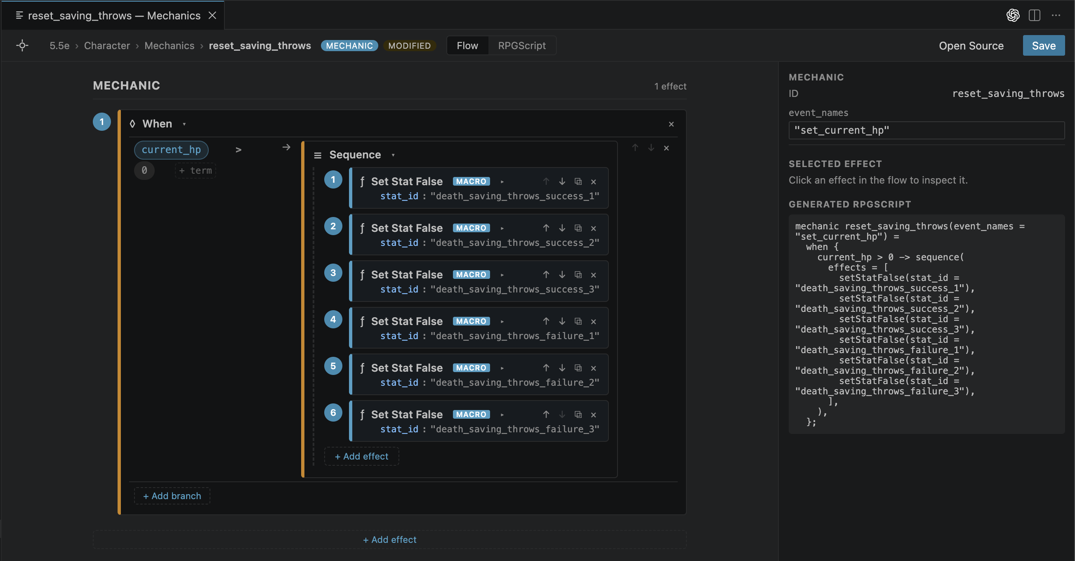Move success_2 effect down
This screenshot has height=561, width=1075.
click(562, 229)
